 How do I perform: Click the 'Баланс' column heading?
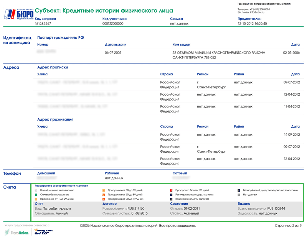point(244,203)
